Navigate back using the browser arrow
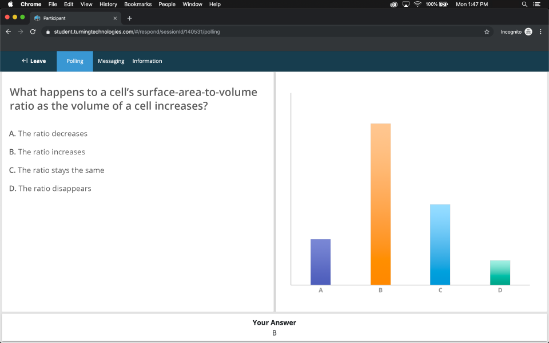Viewport: 549px width, 343px height. click(8, 31)
